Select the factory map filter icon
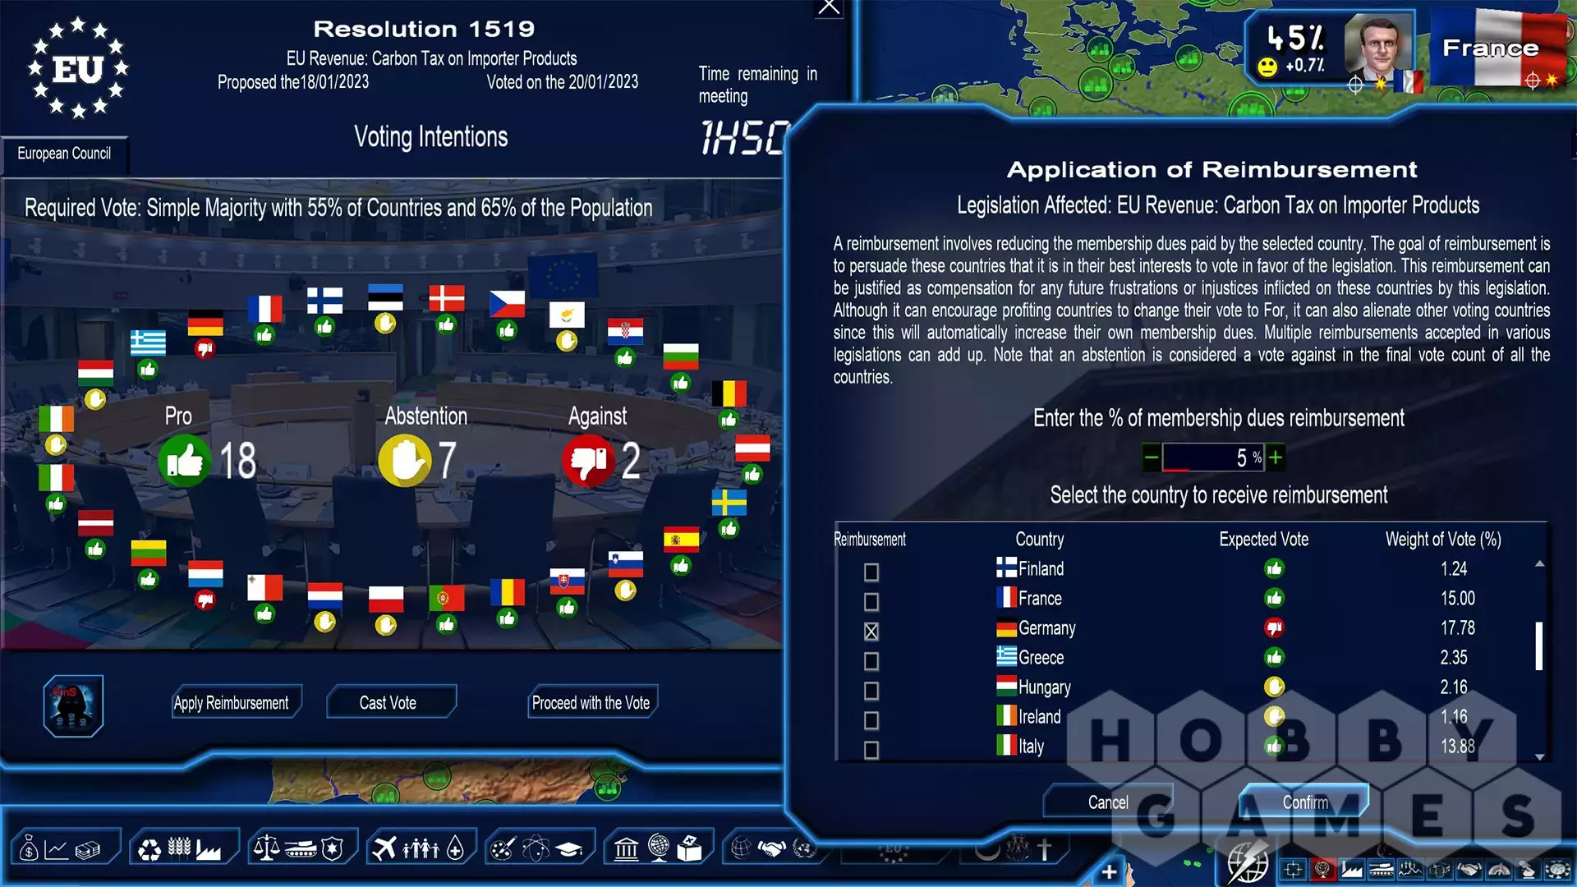This screenshot has width=1577, height=887. click(1352, 869)
